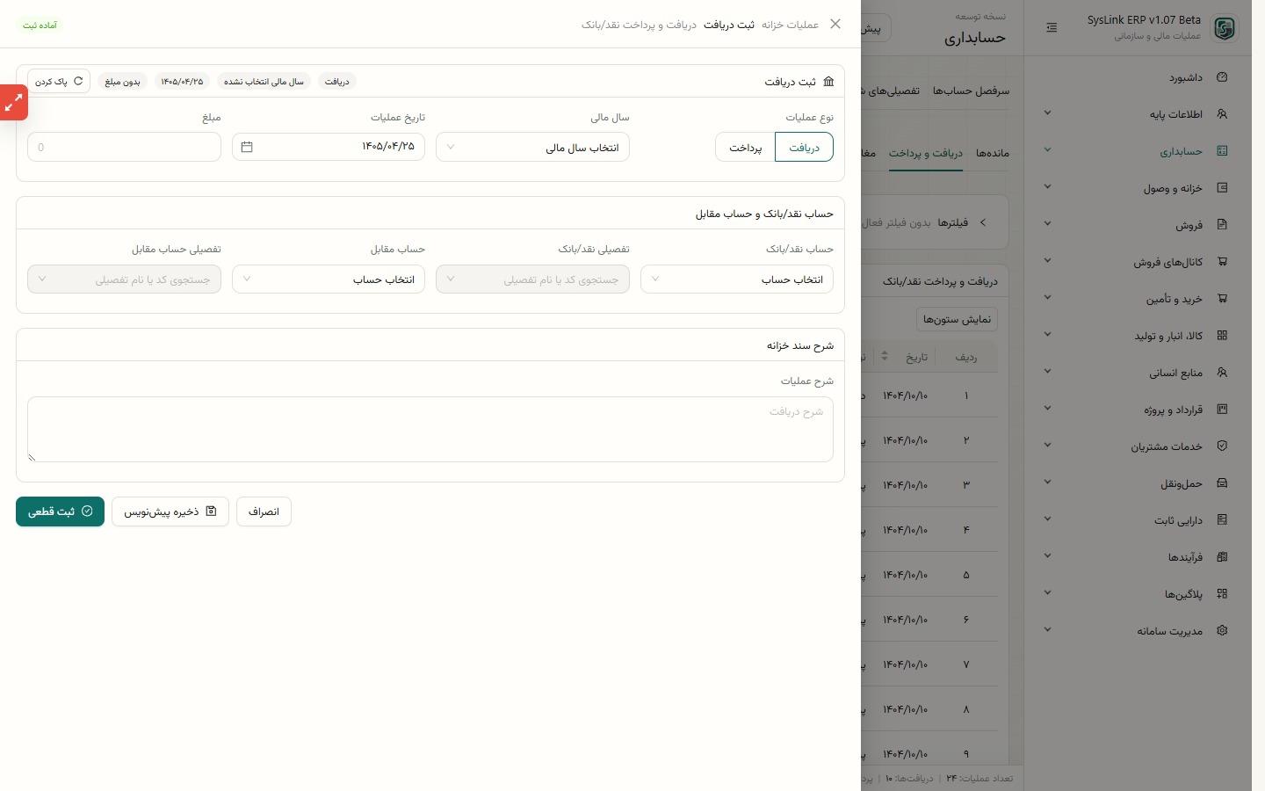Click the عملیات خزانه breadcrumb link
This screenshot has height=791, width=1265.
pyautogui.click(x=791, y=25)
